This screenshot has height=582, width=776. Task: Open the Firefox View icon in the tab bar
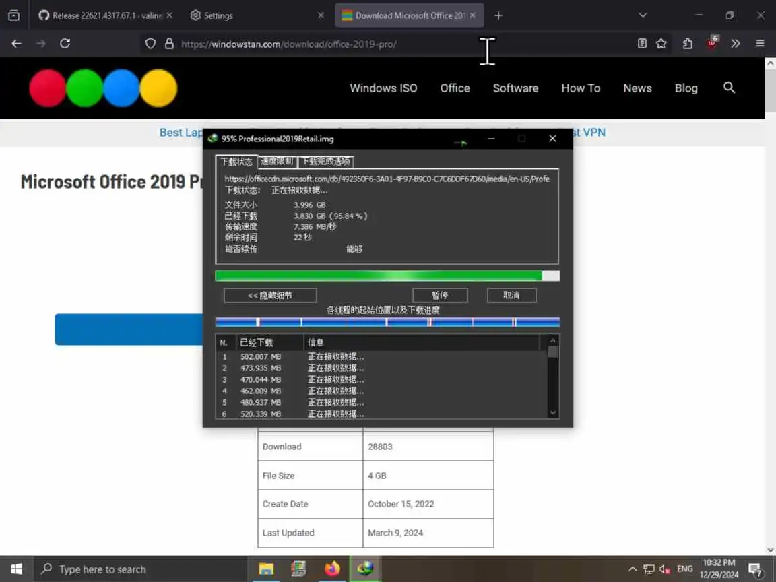tap(14, 15)
